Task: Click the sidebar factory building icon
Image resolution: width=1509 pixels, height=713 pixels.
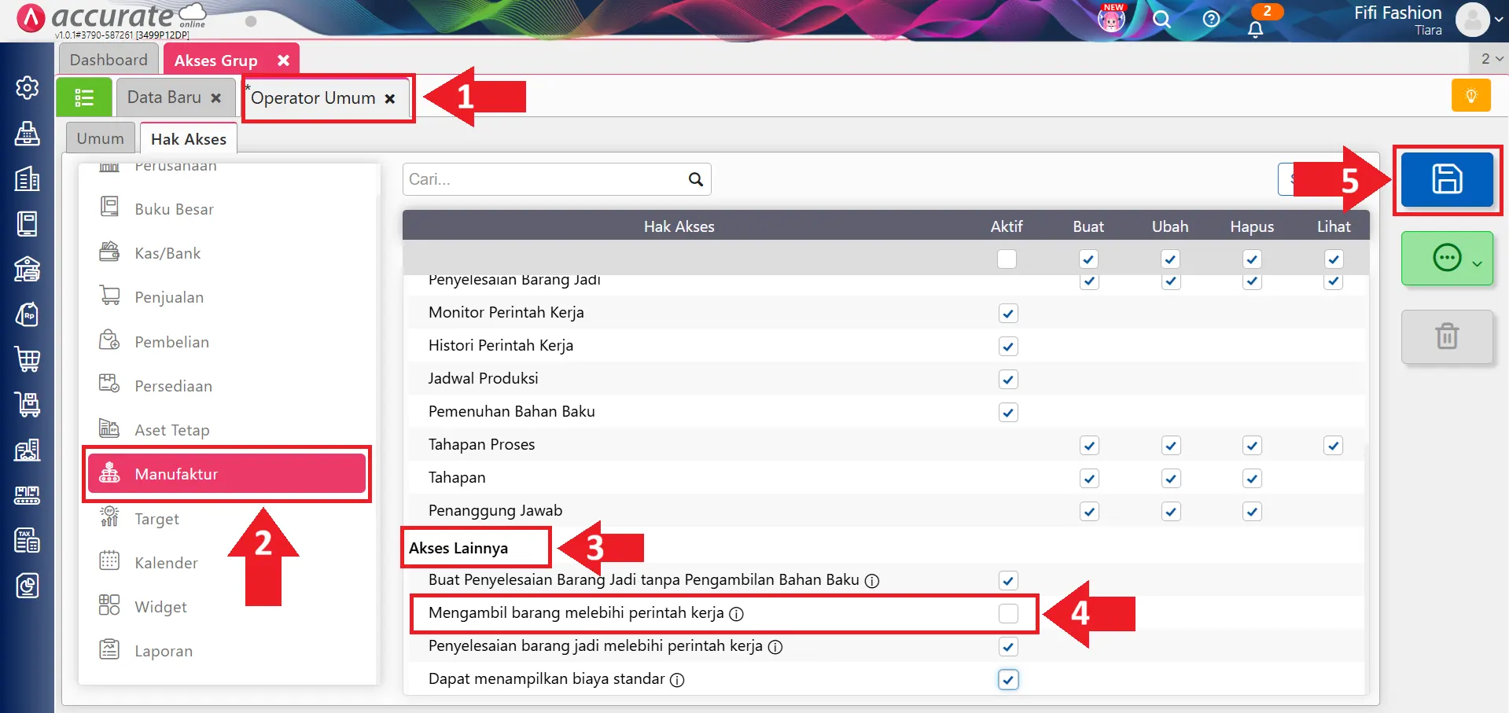Action: [x=28, y=450]
